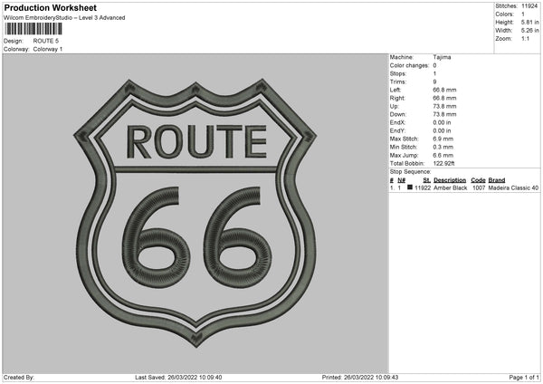This screenshot has width=543, height=384.
Task: Click the 'Stop Sequence:' label
Action: click(410, 172)
